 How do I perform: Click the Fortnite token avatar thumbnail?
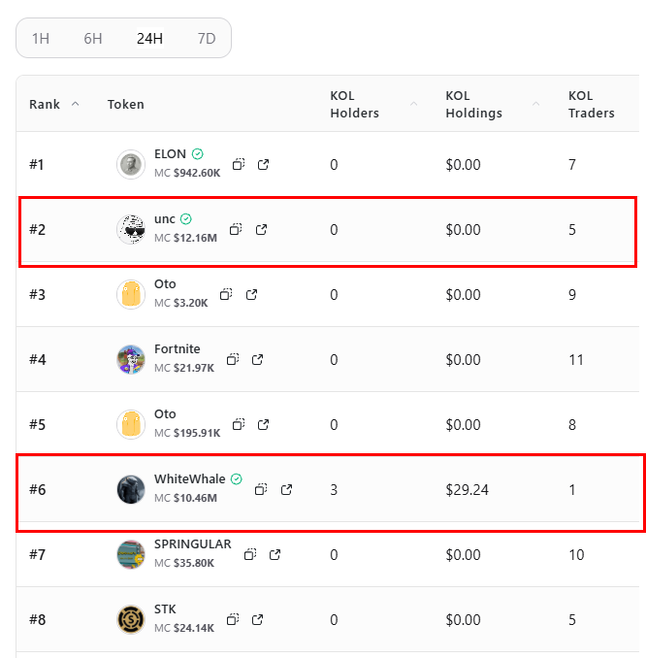(x=131, y=359)
